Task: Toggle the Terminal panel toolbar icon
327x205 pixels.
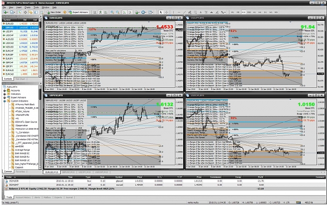Action: 36,13
